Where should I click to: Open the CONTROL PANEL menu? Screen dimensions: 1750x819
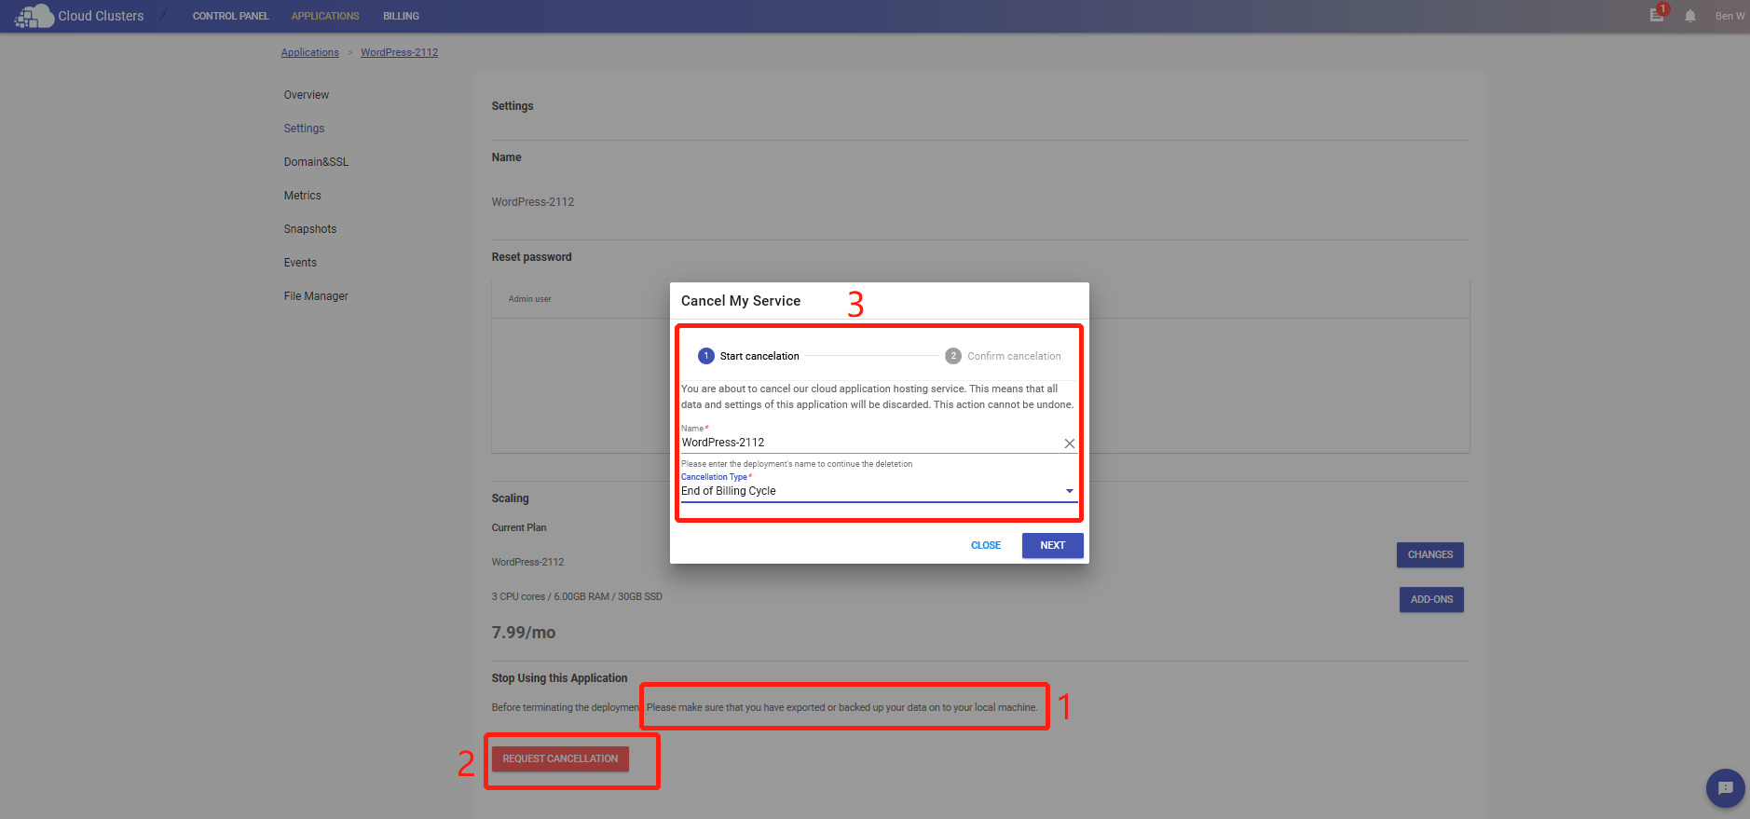[230, 16]
